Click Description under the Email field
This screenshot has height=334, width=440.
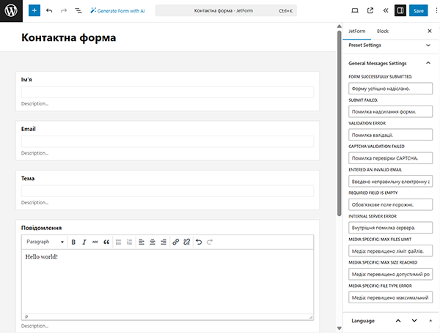pyautogui.click(x=34, y=153)
